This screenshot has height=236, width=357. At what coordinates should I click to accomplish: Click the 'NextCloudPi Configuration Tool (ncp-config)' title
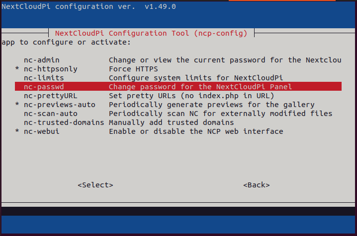[x=151, y=33]
